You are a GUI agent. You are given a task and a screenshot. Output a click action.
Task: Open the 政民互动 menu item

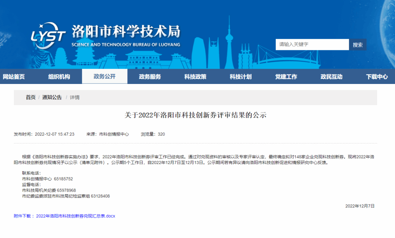click(331, 77)
